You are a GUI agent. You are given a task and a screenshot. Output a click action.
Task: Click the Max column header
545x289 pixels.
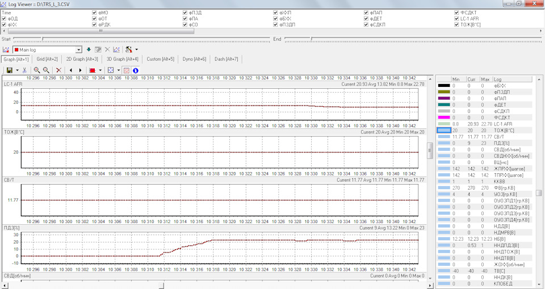pos(485,79)
